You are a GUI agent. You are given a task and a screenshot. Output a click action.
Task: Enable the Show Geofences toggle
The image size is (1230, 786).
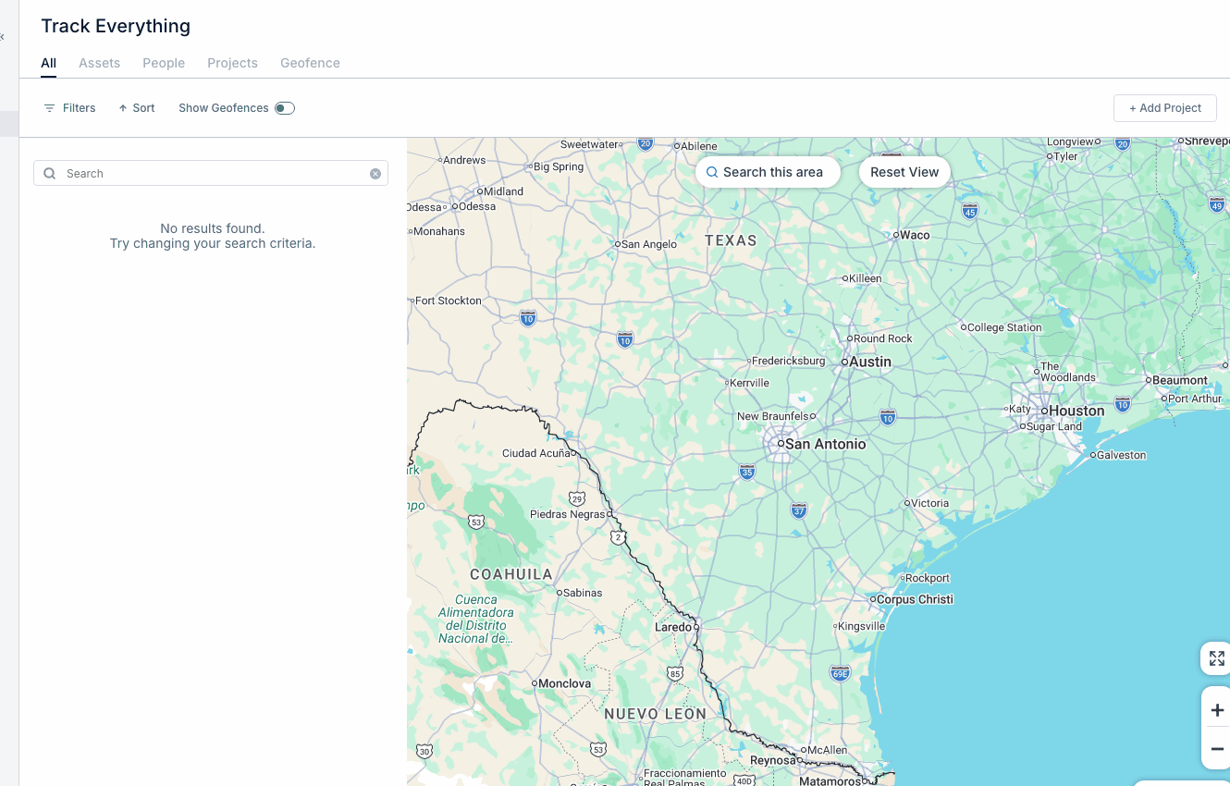[285, 107]
